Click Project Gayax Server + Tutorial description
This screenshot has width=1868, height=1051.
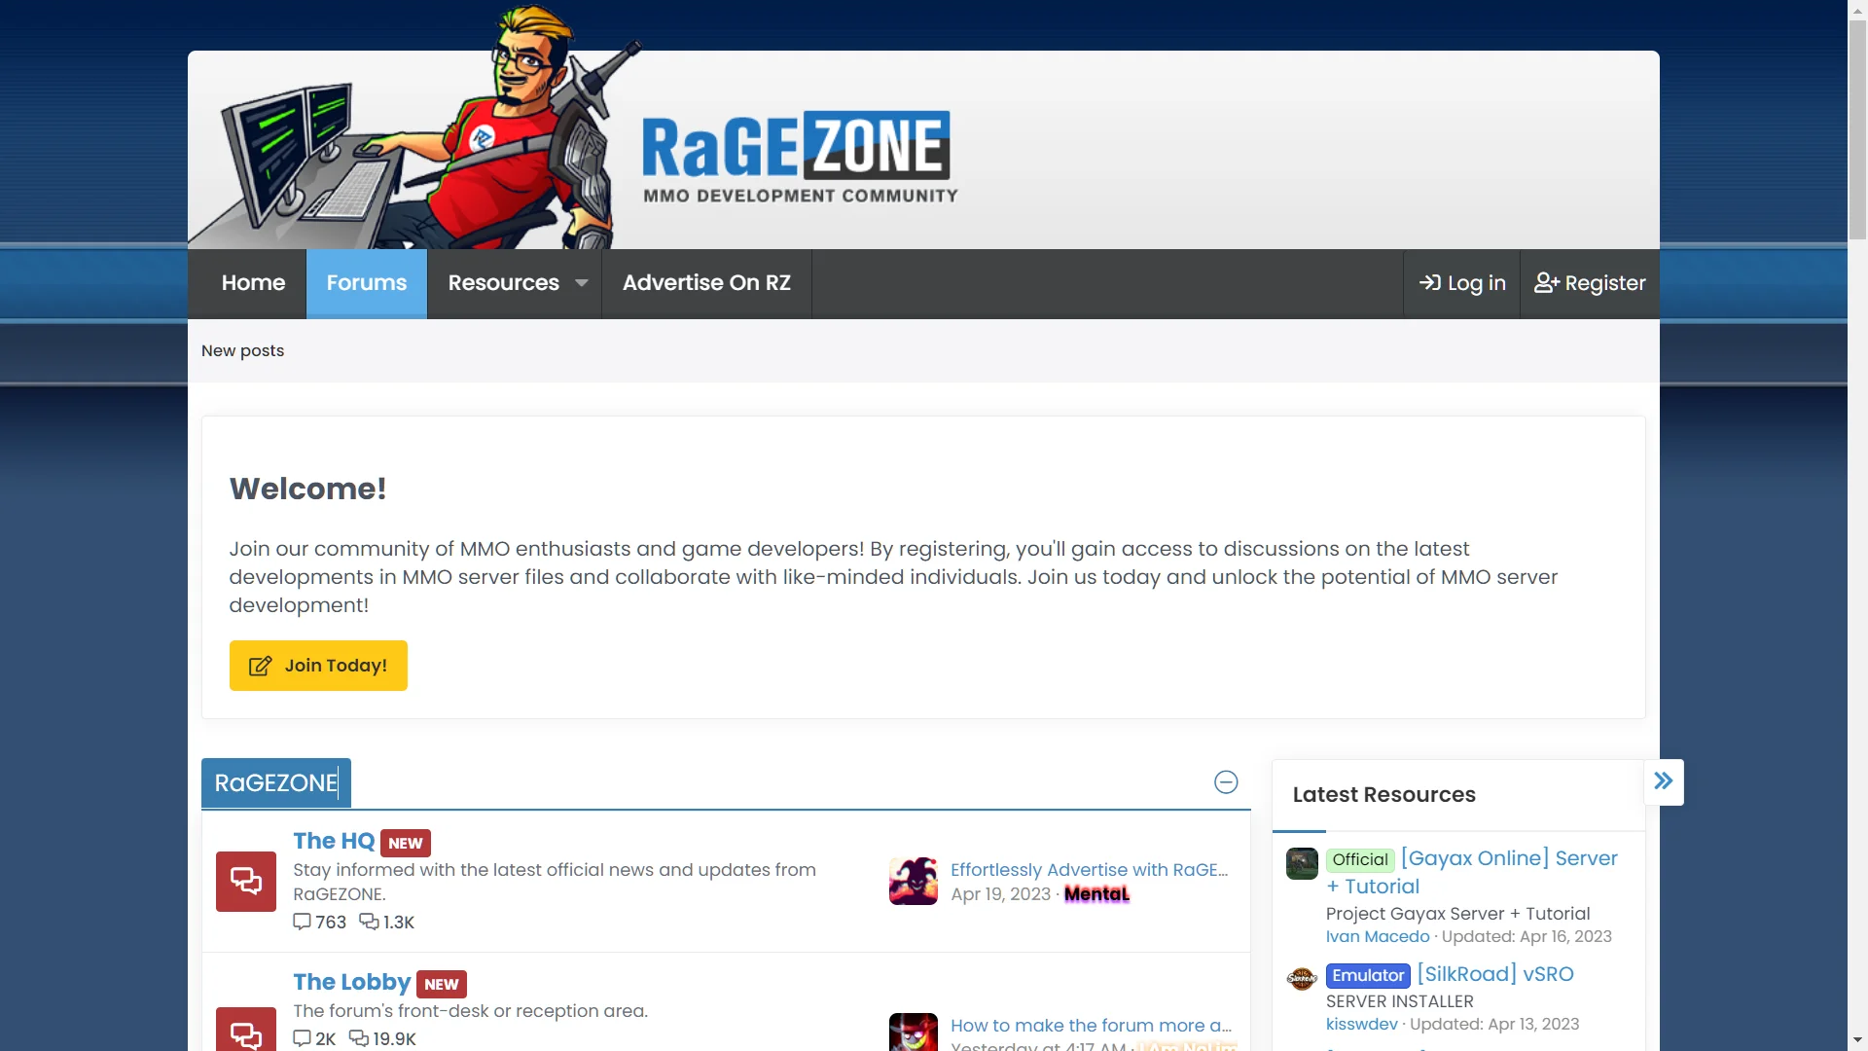[x=1457, y=914]
